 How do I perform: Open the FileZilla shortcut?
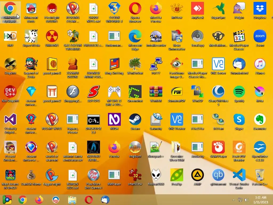[198, 119]
